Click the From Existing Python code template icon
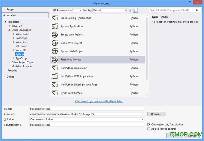Viewport: 204px width, 141px height. tap(55, 18)
